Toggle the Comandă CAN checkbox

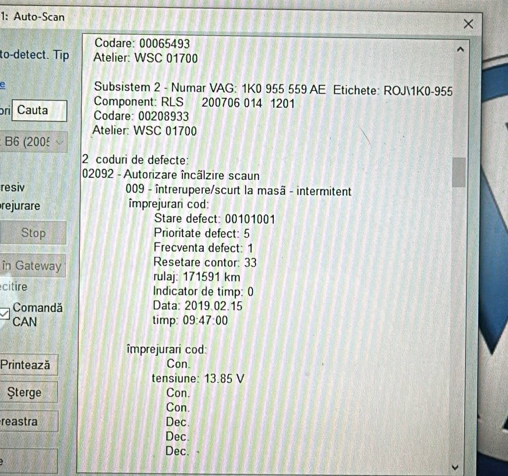(x=4, y=314)
